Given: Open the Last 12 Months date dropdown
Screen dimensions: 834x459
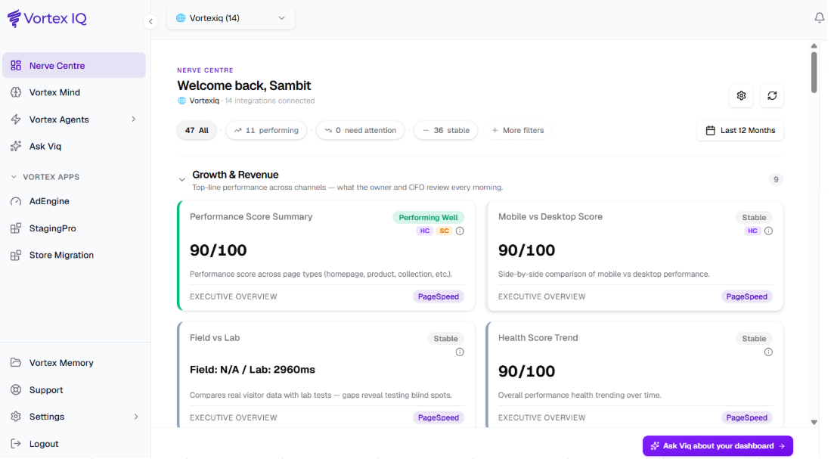Looking at the screenshot, I should click(740, 130).
